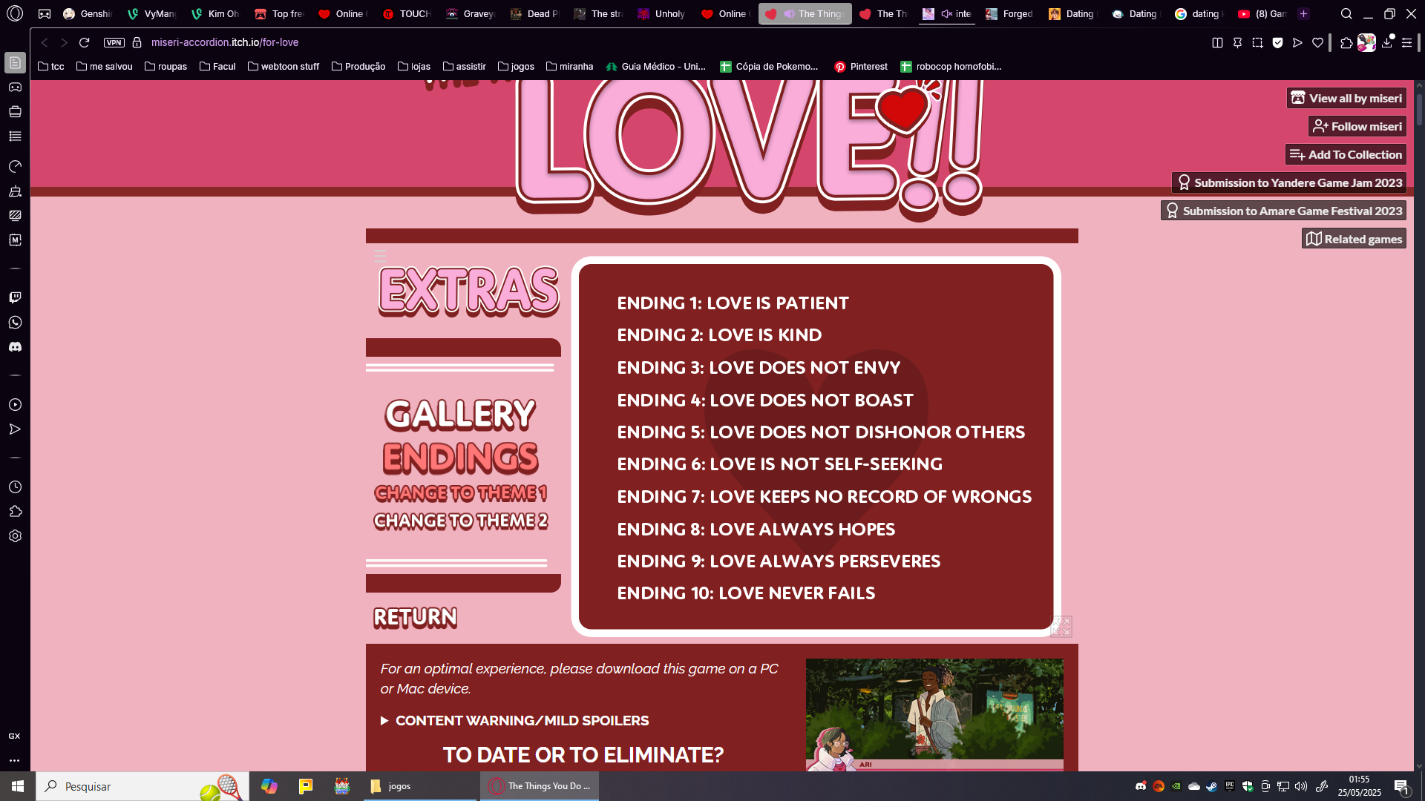Open Easy Setup sliders icon
1425x801 pixels.
pos(1406,42)
